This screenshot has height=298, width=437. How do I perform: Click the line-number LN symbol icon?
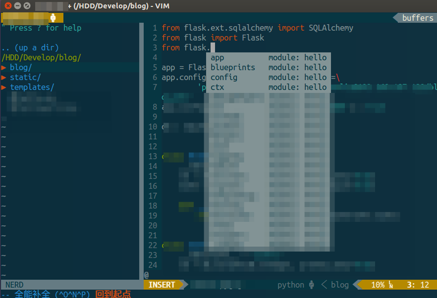(x=390, y=285)
